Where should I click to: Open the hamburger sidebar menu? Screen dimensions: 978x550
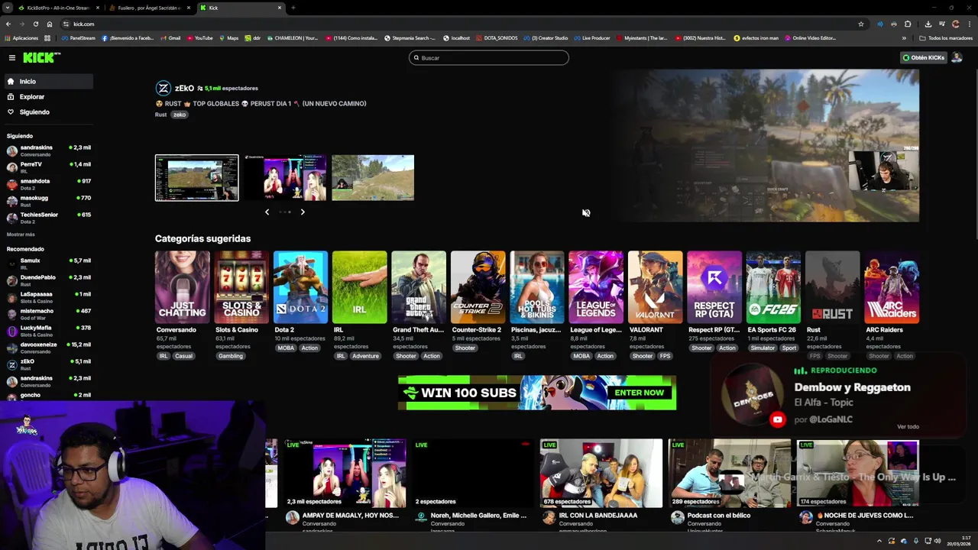12,57
